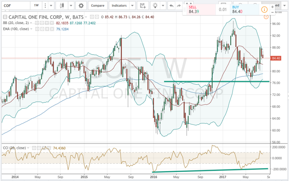289x181 pixels.
Task: Open settings of Capital One series
Action: pos(97,17)
